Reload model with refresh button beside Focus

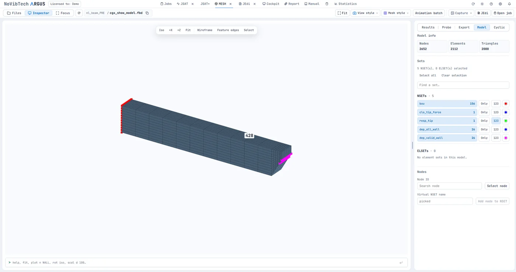[79, 13]
